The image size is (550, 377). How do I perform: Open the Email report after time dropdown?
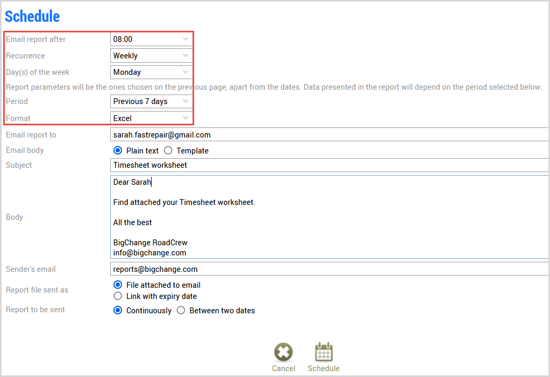pyautogui.click(x=151, y=39)
